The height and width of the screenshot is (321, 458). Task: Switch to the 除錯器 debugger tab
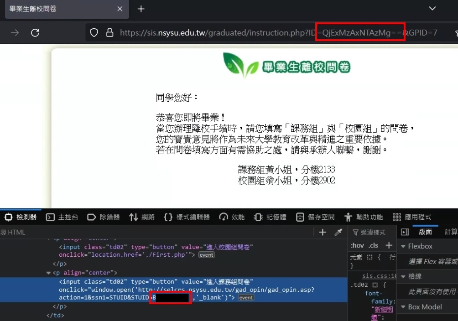click(104, 217)
